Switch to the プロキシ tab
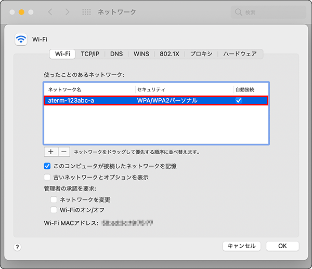This screenshot has width=312, height=269. [201, 53]
